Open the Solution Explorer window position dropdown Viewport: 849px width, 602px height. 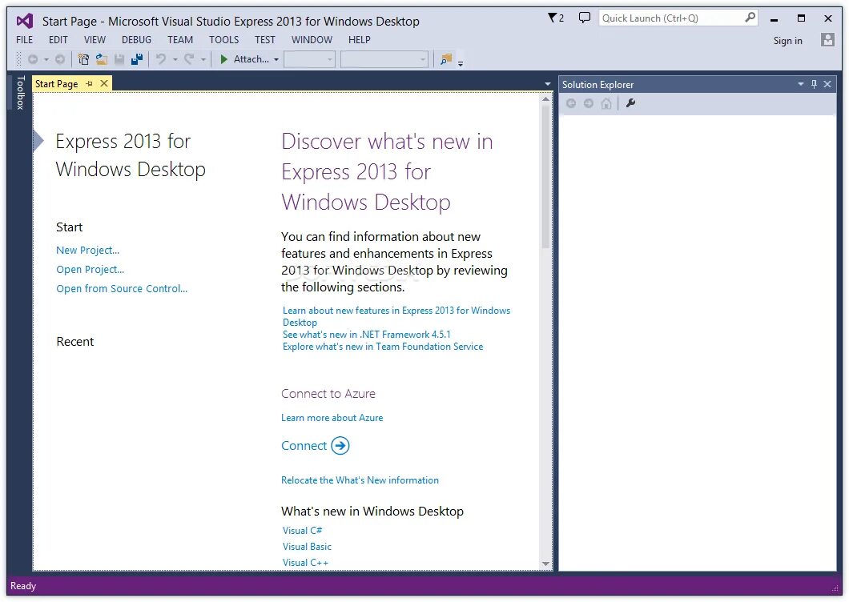coord(800,84)
